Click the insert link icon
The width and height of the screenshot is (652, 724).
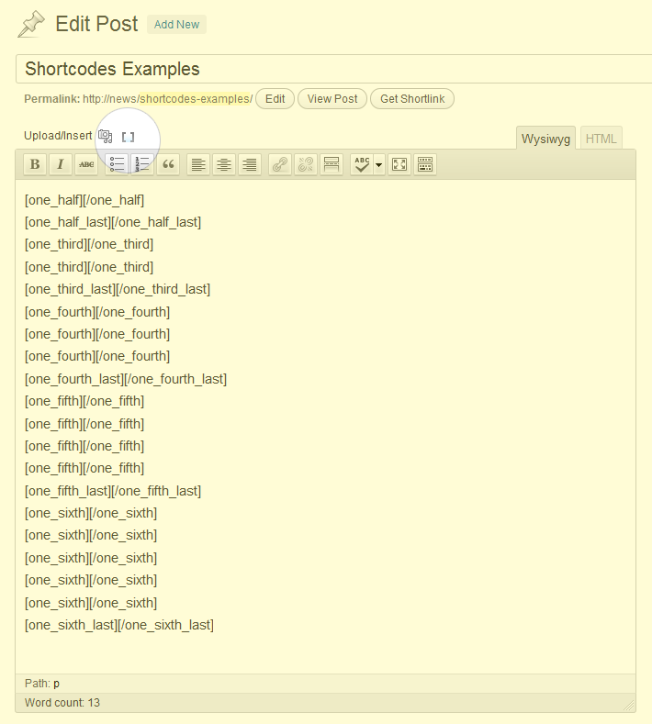click(x=280, y=164)
